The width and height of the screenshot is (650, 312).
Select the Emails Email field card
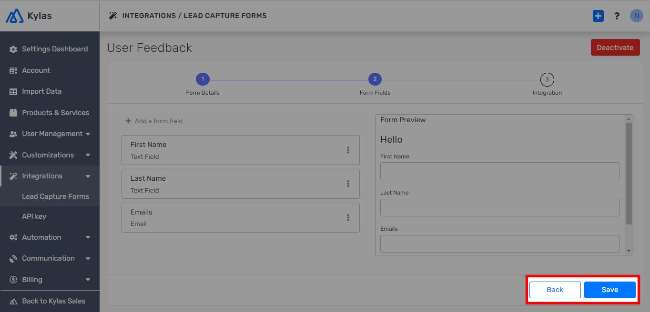(241, 217)
